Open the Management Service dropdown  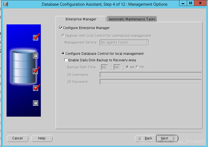pos(124,43)
